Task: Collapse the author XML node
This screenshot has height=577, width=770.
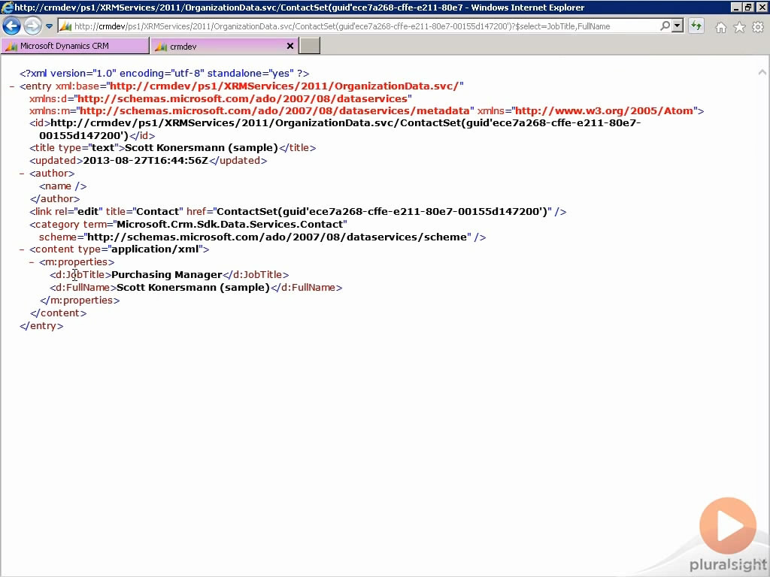Action: point(22,174)
